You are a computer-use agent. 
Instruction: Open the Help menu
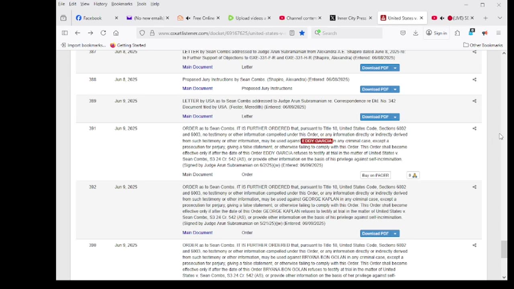pos(155,4)
